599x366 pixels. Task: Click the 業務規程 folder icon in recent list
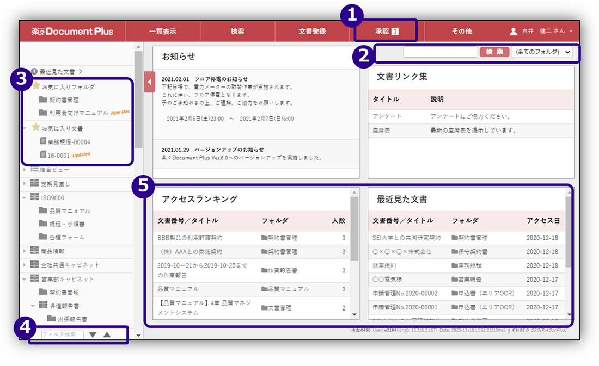[x=455, y=265]
